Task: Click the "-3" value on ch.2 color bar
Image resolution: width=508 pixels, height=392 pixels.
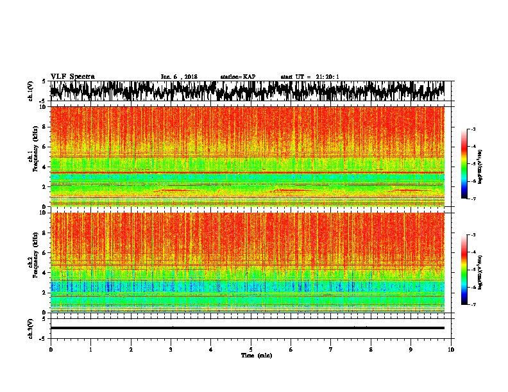Action: coord(473,235)
